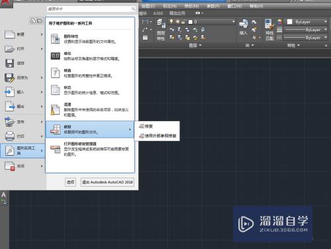Expand the Import (输入) submenu arrow
Screen dimensions: 331x249
(x=42, y=92)
